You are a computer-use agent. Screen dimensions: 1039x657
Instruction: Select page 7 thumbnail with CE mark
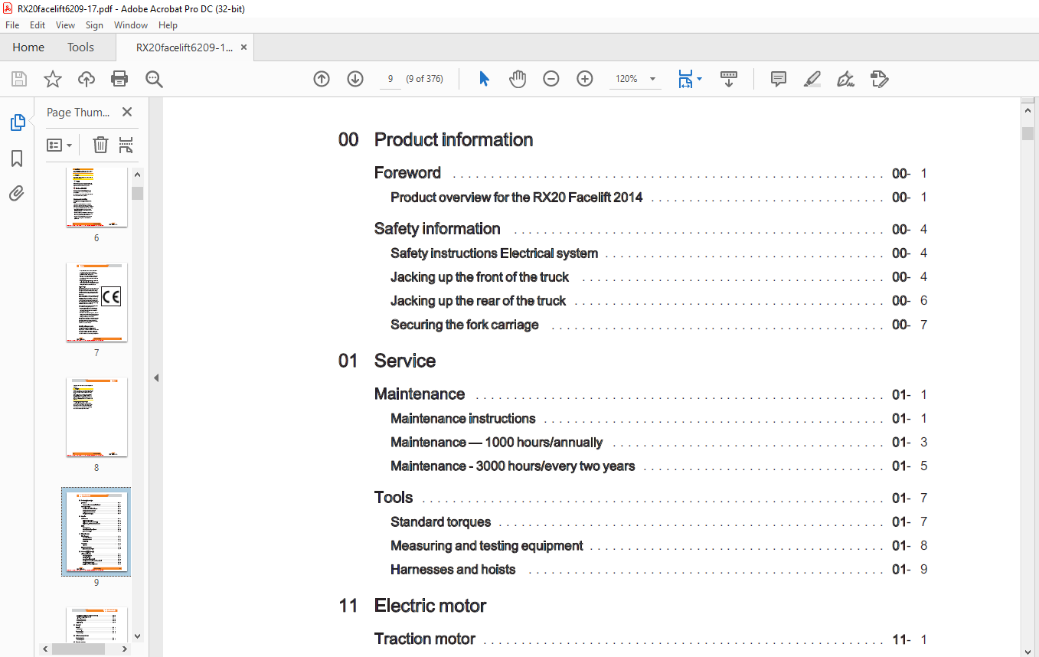pyautogui.click(x=96, y=302)
